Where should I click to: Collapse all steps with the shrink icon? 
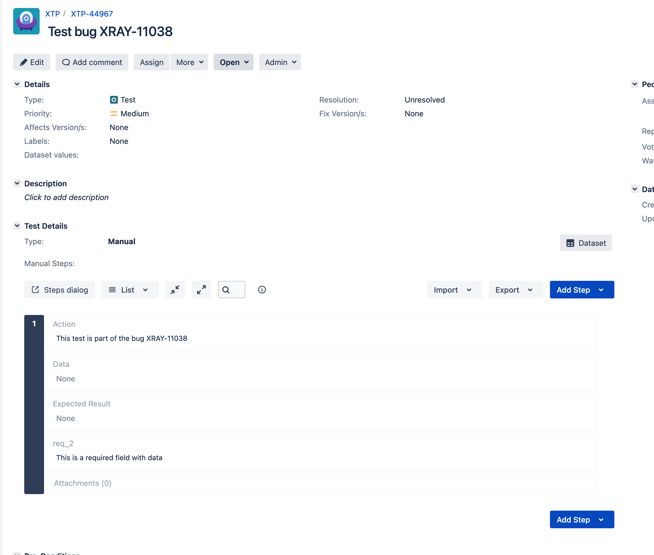(175, 289)
